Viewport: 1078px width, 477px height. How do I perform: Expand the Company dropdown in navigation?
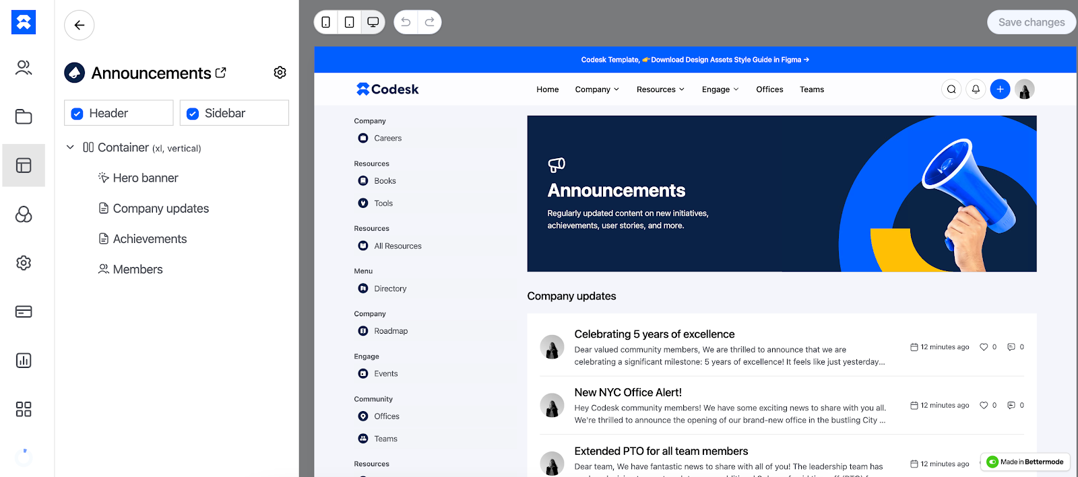coord(597,89)
